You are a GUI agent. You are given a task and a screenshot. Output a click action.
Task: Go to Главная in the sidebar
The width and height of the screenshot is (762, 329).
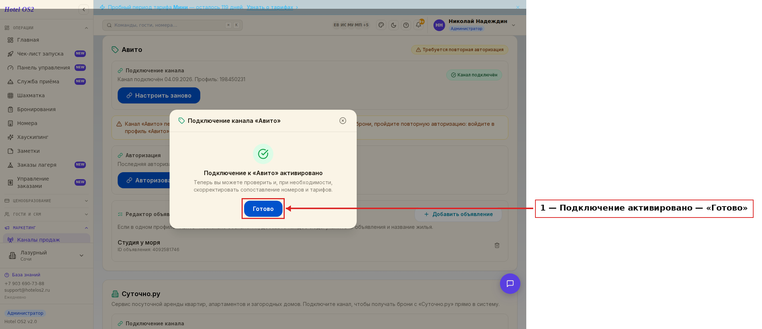pos(46,40)
